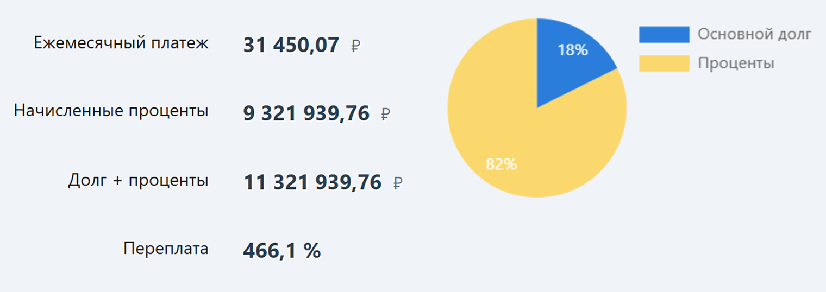Click the ruble icon after 31 450,07
Screen dimensions: 826x292
point(355,46)
